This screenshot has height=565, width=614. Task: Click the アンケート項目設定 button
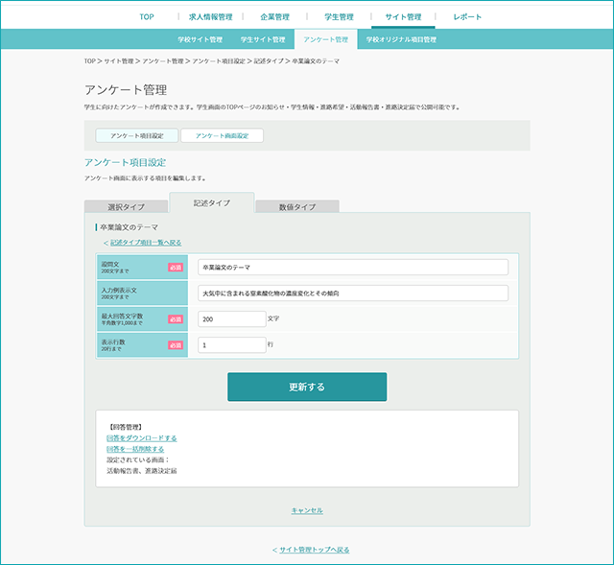click(137, 136)
